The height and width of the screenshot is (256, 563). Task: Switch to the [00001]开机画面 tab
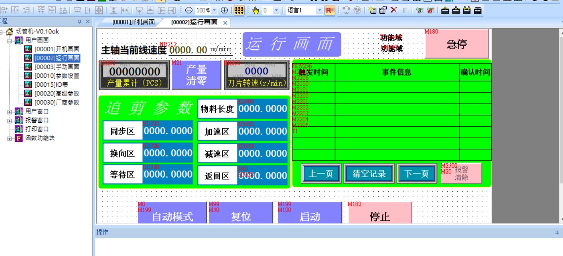133,22
